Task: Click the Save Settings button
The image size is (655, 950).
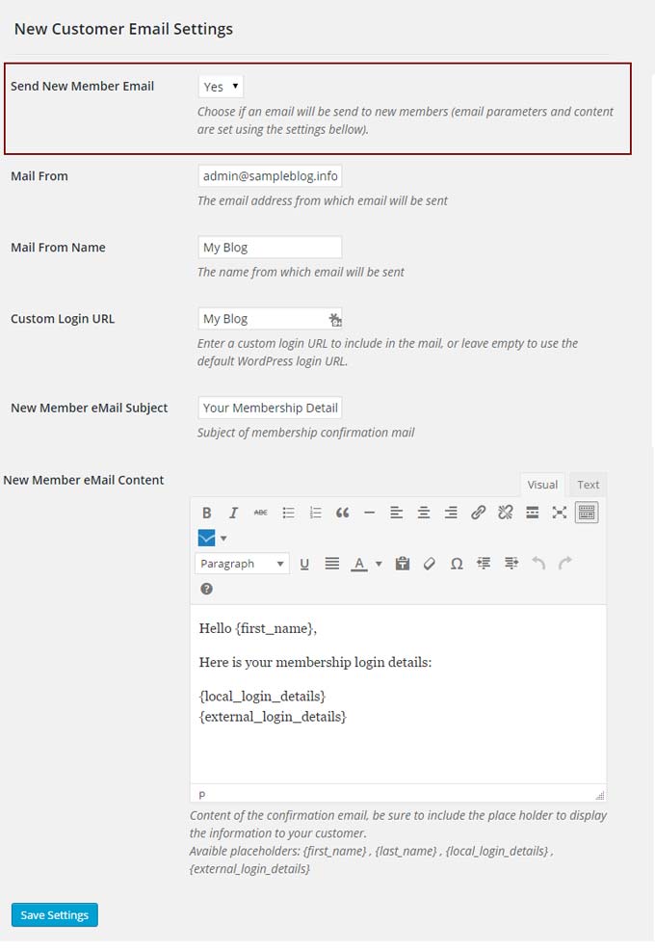Action: click(x=55, y=915)
